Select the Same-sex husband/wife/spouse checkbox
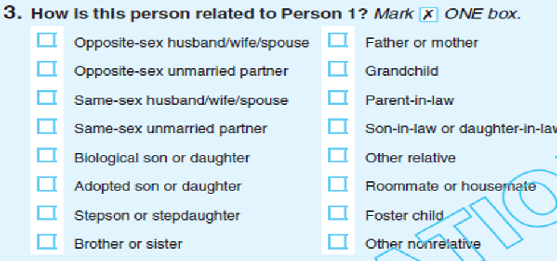Viewport: 557px width, 261px height. point(46,98)
